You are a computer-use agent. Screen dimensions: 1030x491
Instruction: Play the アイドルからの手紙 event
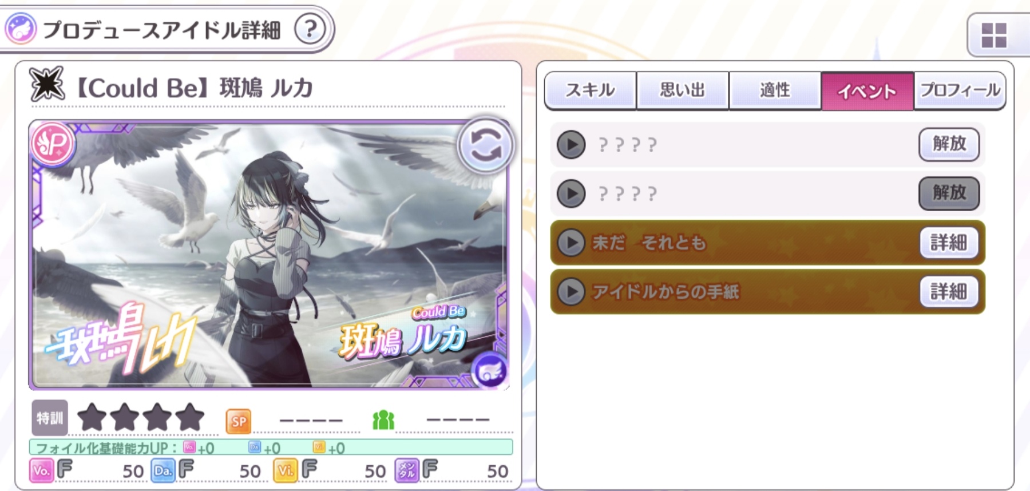[571, 292]
